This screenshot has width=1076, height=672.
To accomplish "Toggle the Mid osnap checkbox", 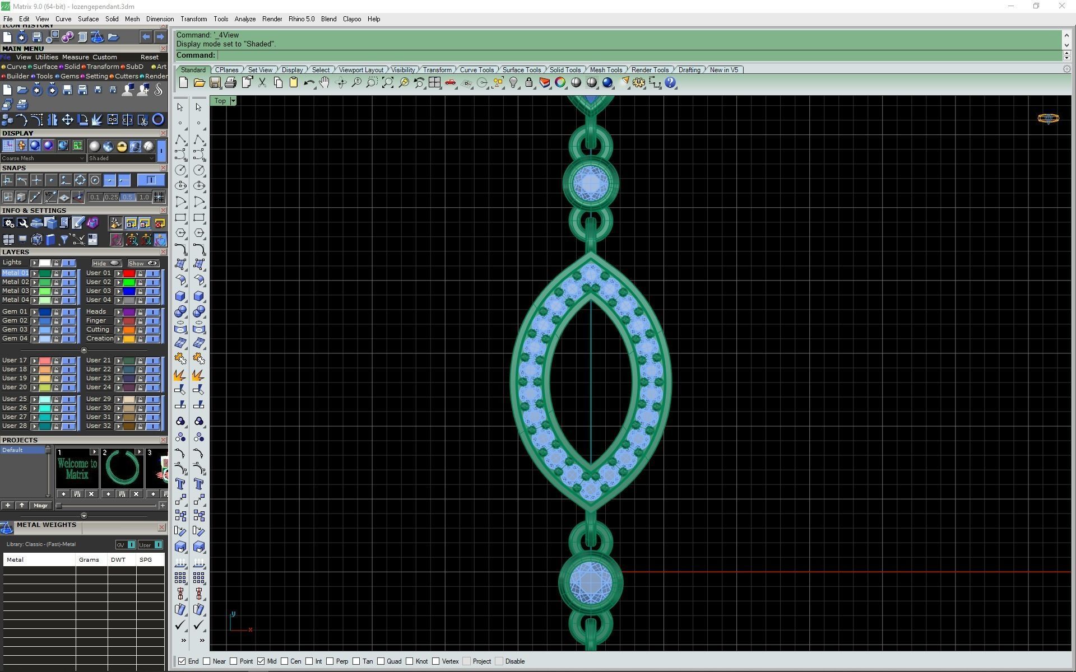I will point(261,661).
